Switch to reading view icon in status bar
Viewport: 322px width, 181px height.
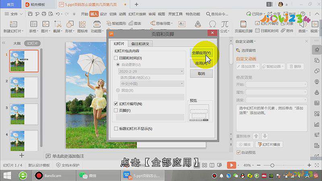(x=212, y=165)
